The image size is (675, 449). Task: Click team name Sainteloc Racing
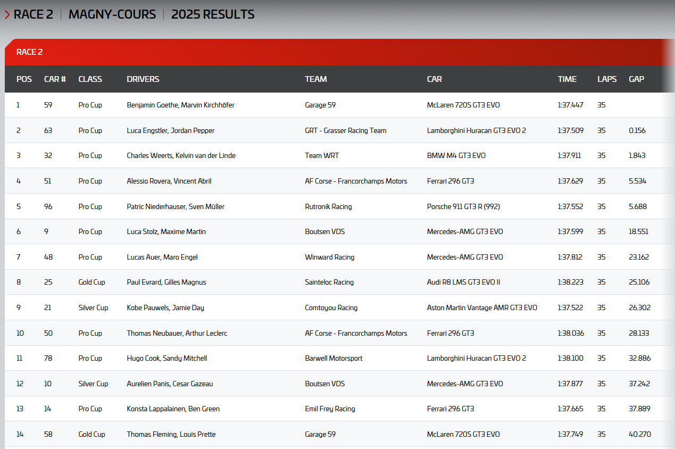tap(329, 282)
